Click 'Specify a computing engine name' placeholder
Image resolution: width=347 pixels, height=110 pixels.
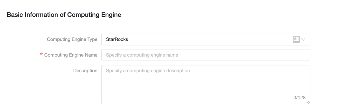142,55
